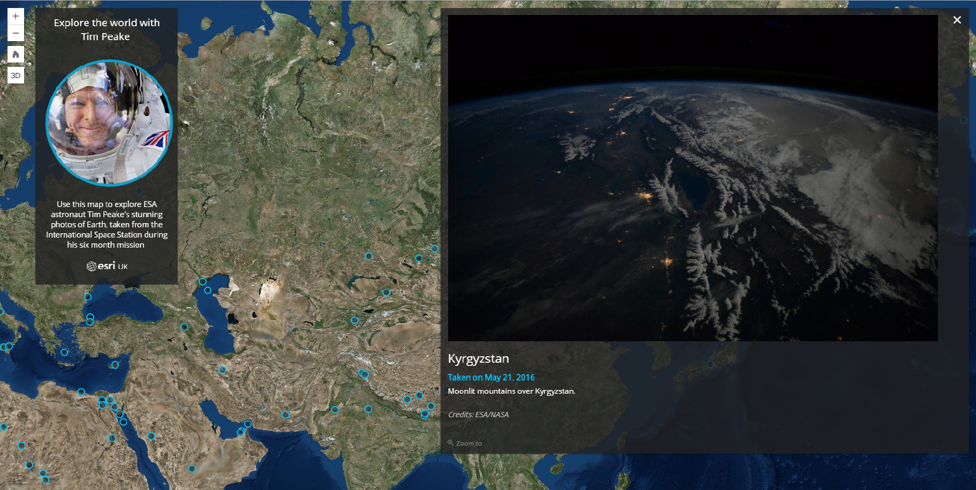Zoom out of the map with minus button

click(x=16, y=33)
